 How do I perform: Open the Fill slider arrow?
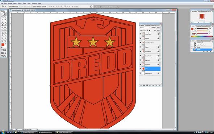coord(160,31)
